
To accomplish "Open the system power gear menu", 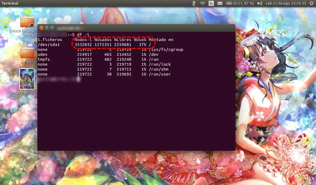I will (311, 3).
